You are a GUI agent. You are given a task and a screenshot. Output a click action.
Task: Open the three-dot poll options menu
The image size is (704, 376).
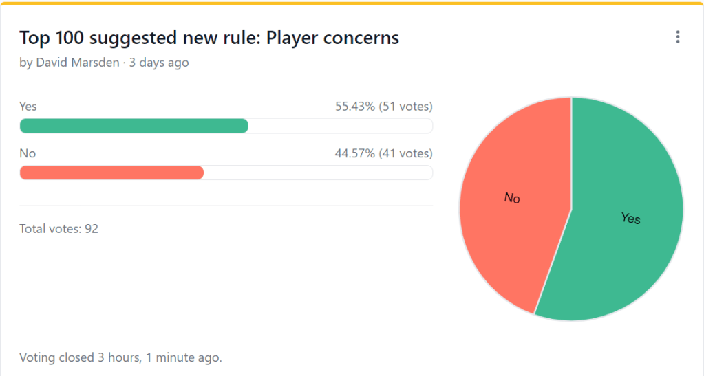pyautogui.click(x=678, y=37)
